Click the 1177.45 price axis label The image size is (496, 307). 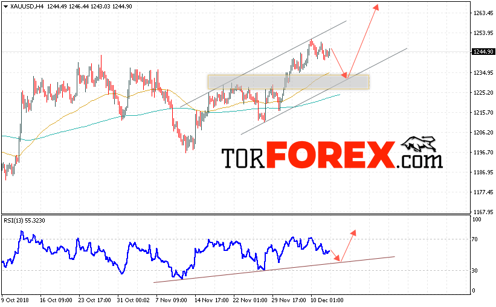click(483, 192)
